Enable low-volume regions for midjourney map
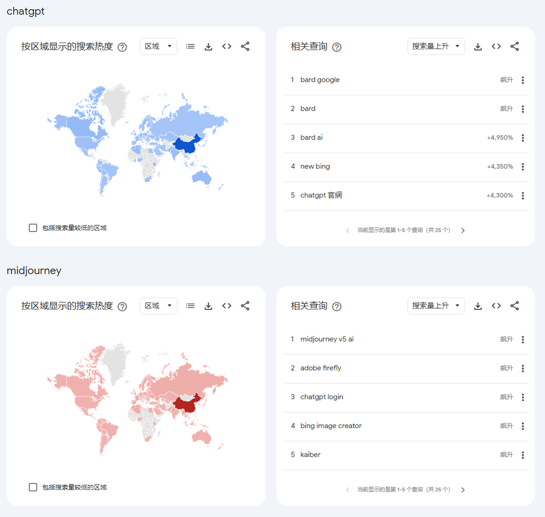 coord(33,487)
